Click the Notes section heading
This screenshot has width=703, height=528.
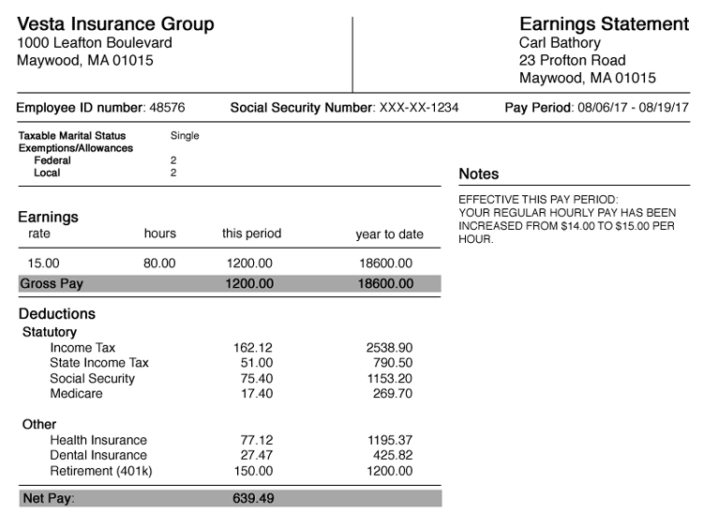click(x=479, y=174)
